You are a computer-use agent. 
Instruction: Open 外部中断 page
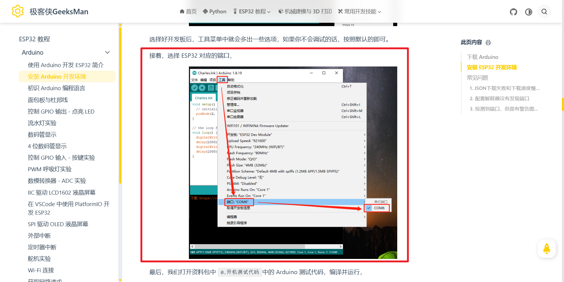coord(39,236)
